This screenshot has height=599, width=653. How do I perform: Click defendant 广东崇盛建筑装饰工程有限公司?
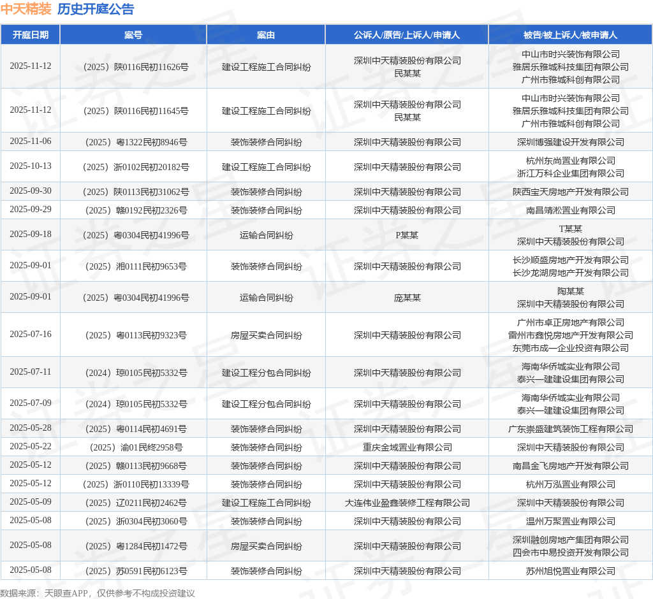click(571, 429)
